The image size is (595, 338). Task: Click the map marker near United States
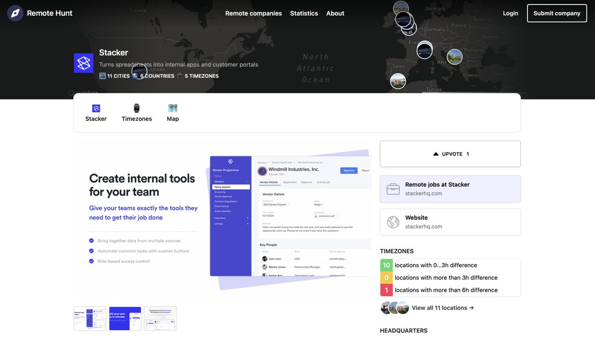pos(139,72)
